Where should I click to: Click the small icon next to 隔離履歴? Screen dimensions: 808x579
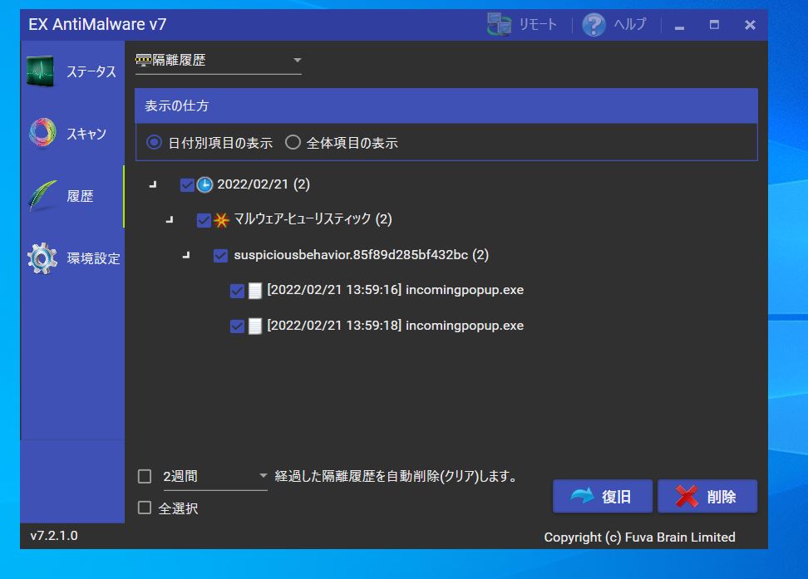(x=143, y=61)
